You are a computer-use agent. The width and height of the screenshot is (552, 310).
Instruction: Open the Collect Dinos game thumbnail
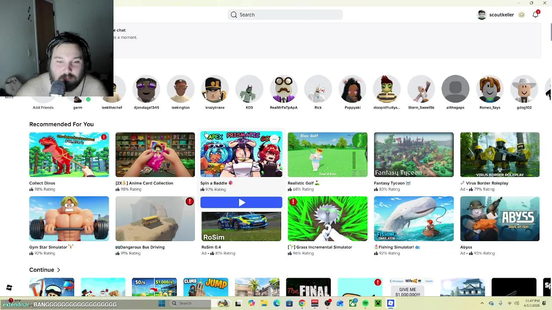tap(69, 155)
